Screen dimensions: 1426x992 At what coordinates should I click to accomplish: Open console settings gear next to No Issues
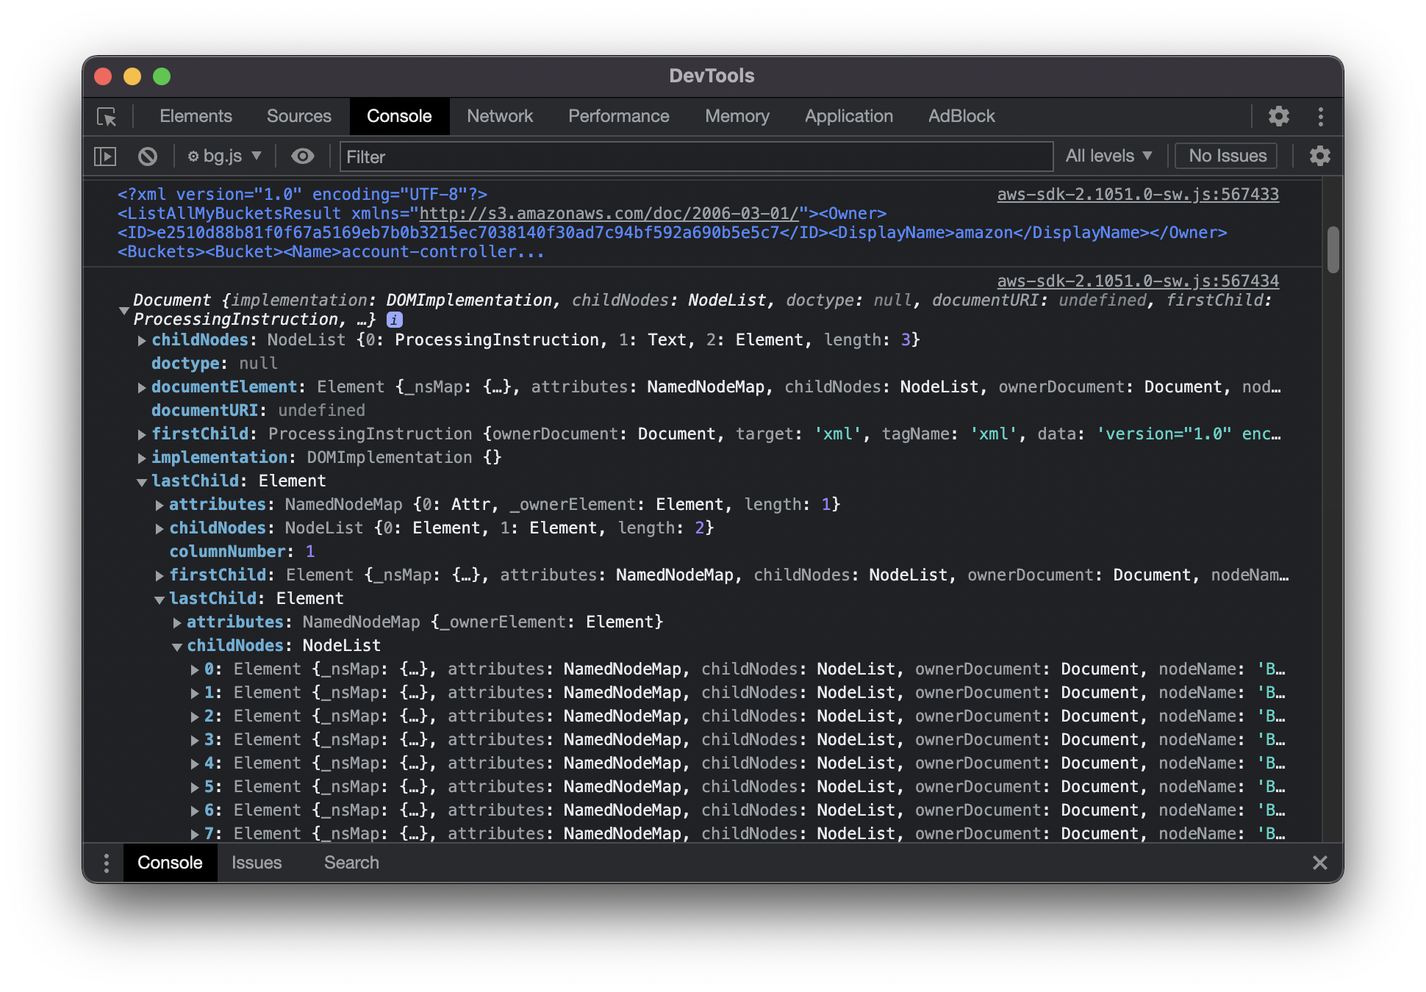click(1319, 156)
